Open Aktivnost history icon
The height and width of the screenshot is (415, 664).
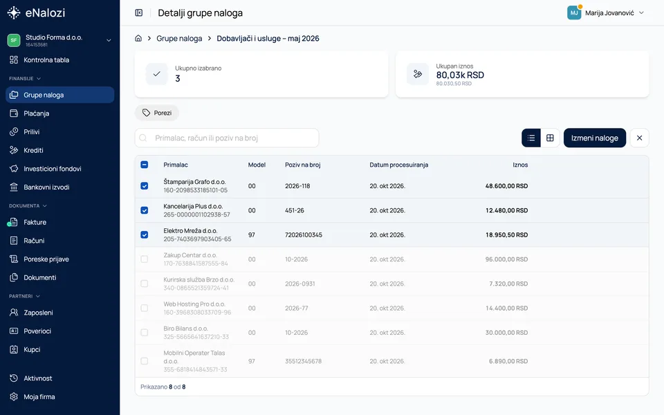(x=14, y=378)
